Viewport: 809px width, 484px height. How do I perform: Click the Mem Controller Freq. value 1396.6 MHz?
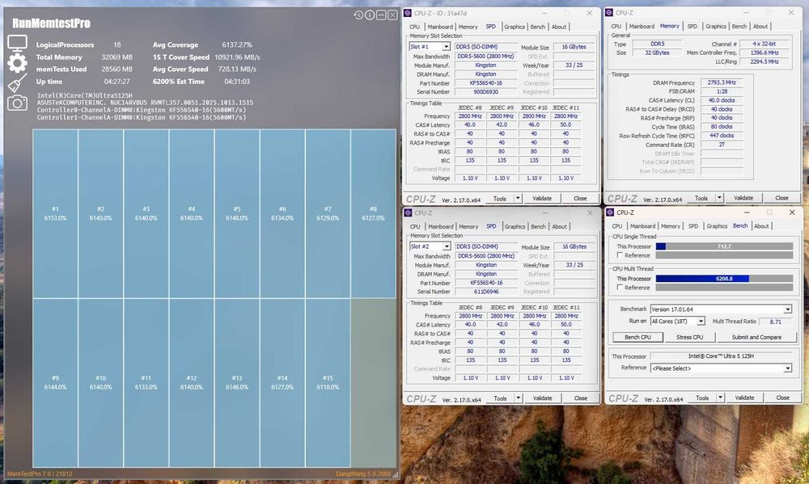tap(765, 53)
